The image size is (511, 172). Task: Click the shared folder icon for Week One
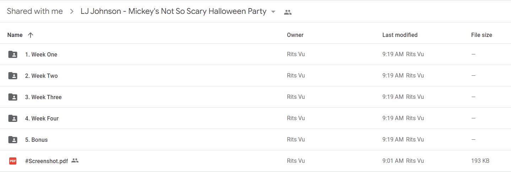[13, 54]
